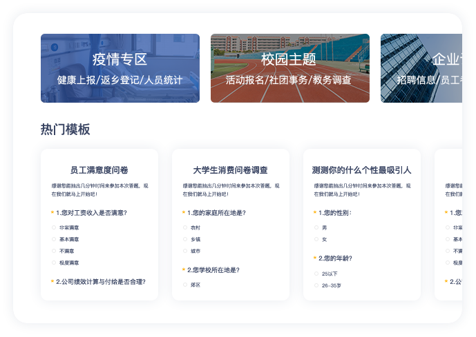Select the 基本满意 option in 员工满意度问卷
Image resolution: width=476 pixels, height=337 pixels.
point(54,239)
